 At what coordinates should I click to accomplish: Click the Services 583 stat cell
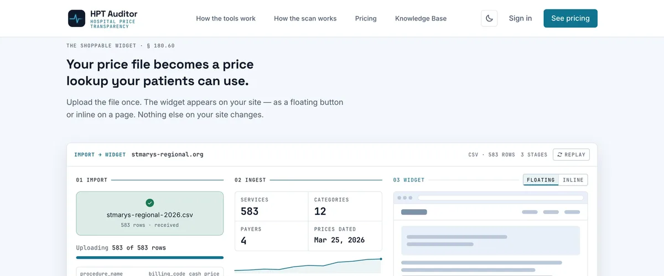point(272,206)
